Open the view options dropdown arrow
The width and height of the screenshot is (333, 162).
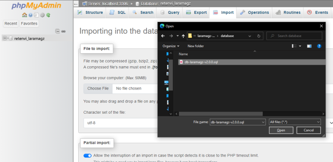pyautogui.click(x=300, y=46)
